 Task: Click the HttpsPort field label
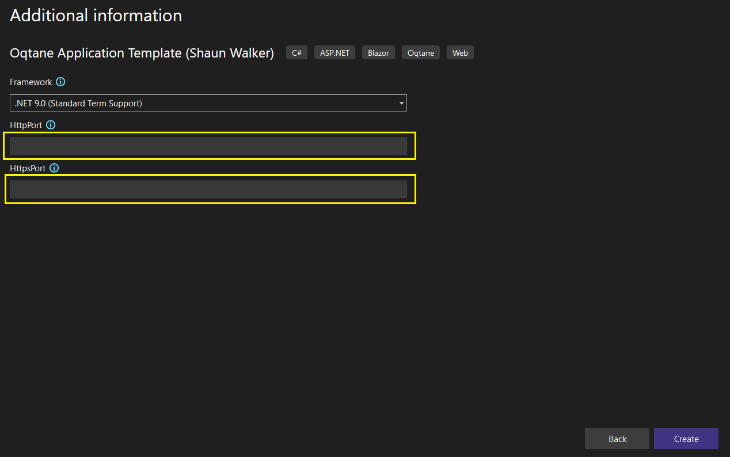[28, 168]
